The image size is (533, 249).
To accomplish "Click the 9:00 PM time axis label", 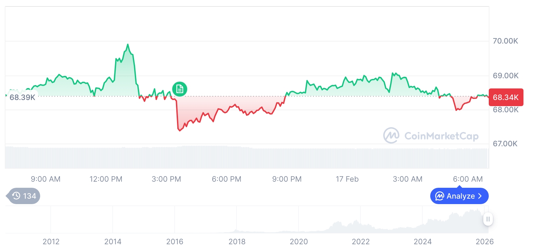I will click(x=287, y=179).
